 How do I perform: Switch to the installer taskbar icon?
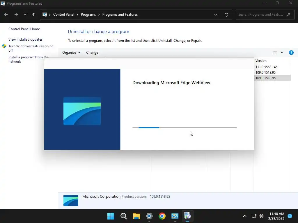click(187, 216)
